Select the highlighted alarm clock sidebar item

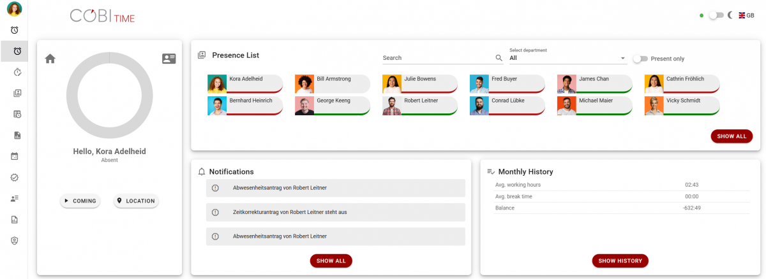(x=14, y=51)
